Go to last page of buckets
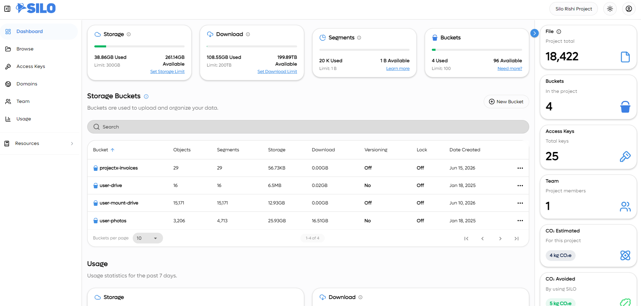The image size is (641, 306). [516, 238]
